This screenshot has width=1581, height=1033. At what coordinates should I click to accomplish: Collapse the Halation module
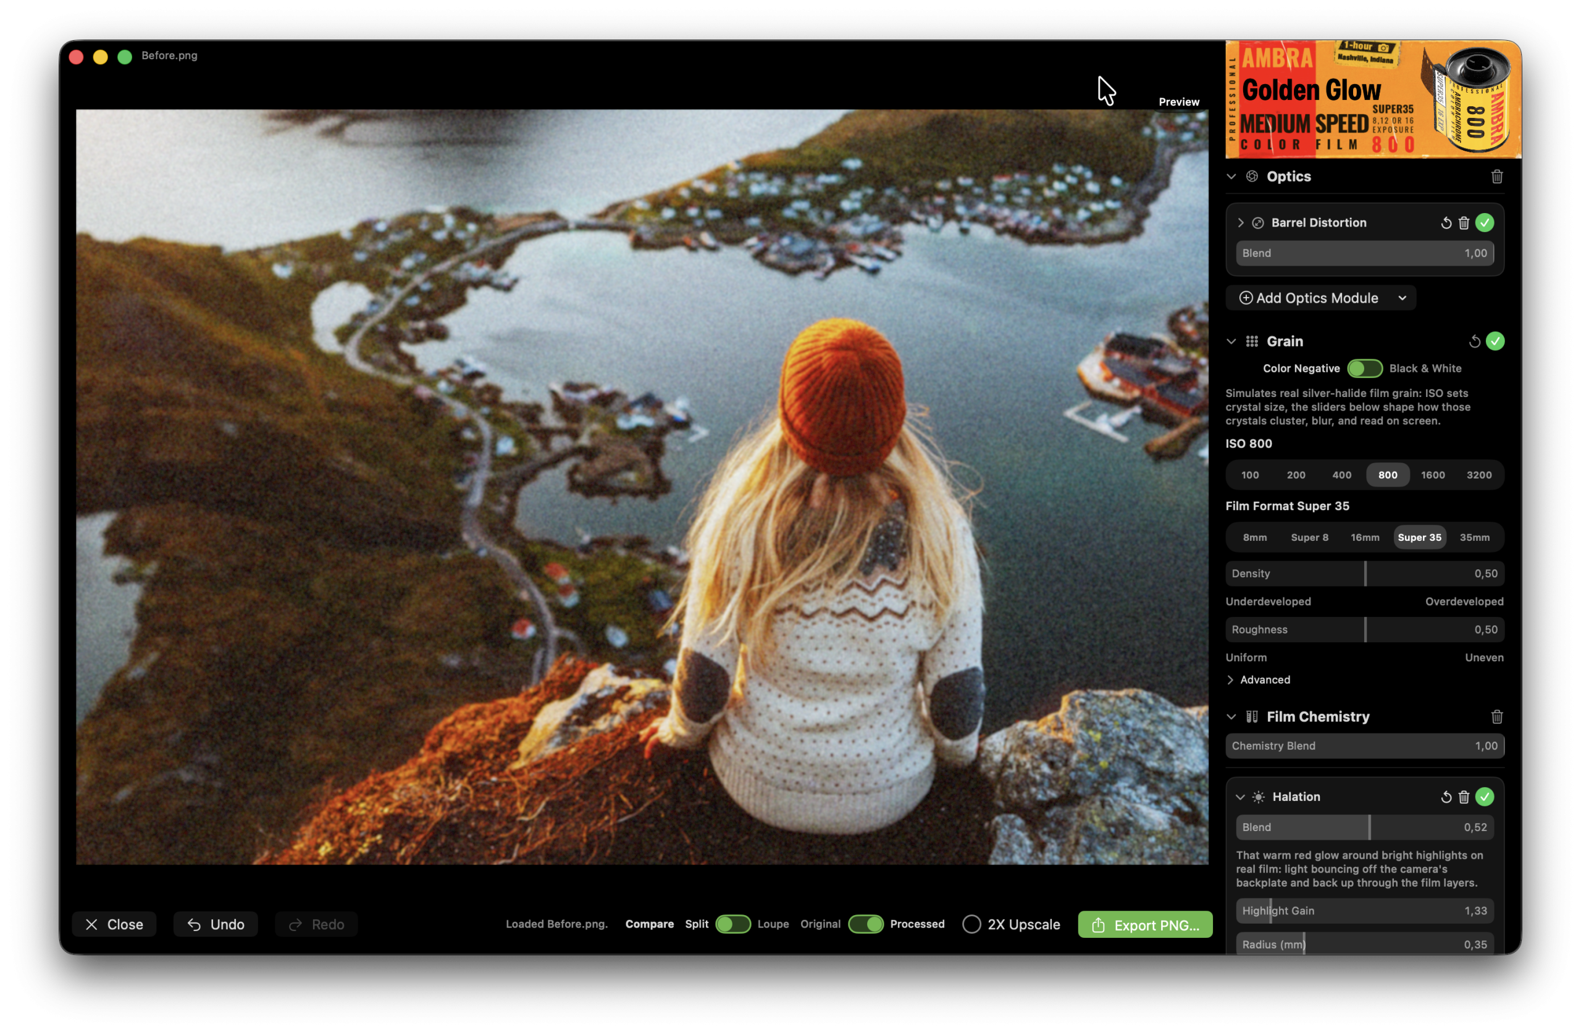[x=1240, y=797]
